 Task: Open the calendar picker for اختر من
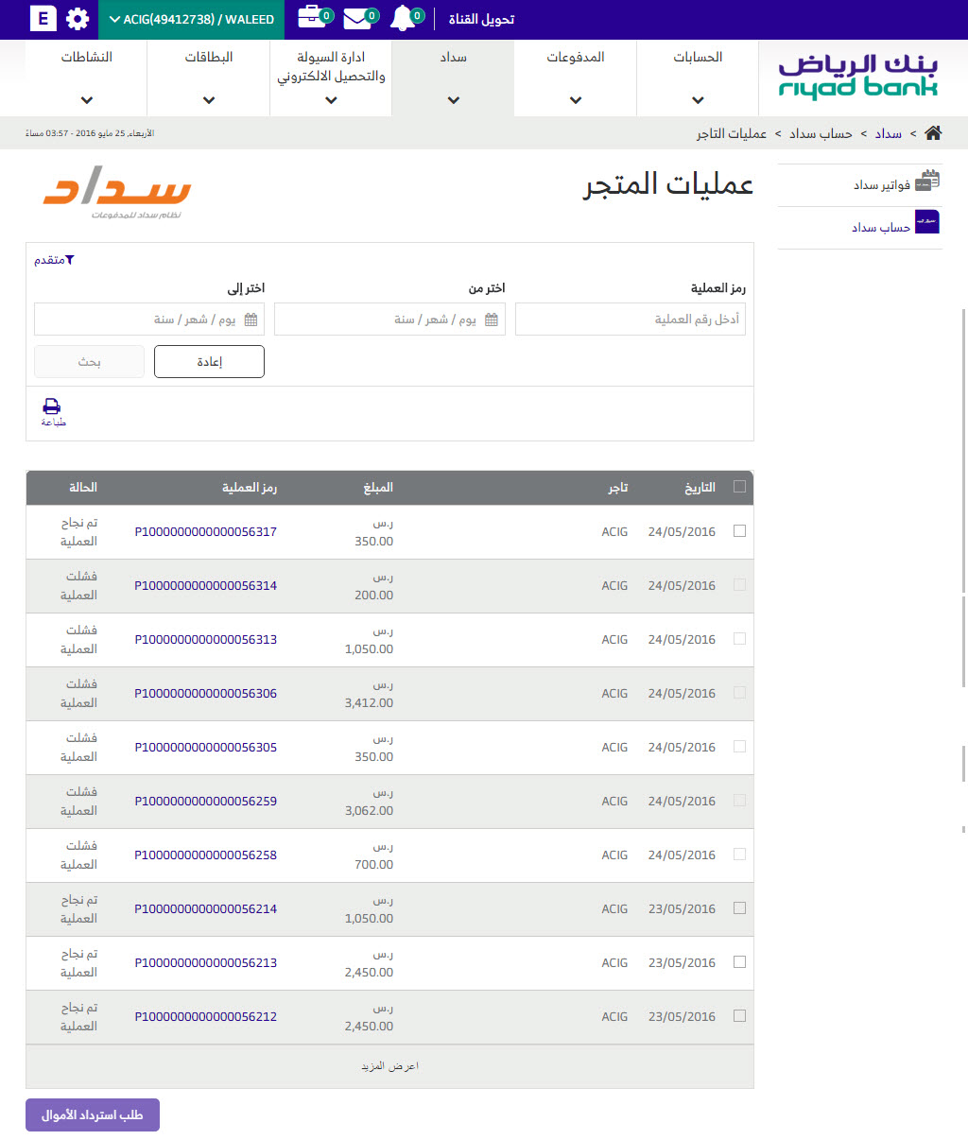(492, 320)
